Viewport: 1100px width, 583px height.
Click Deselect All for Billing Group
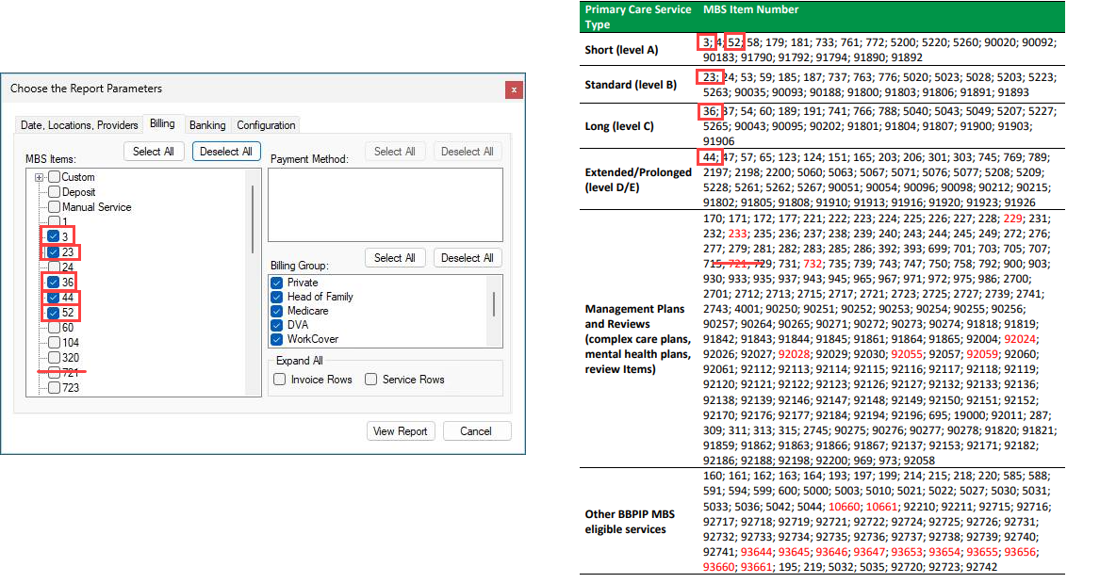click(467, 258)
